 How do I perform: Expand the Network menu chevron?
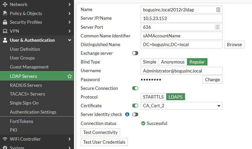tap(70, 4)
